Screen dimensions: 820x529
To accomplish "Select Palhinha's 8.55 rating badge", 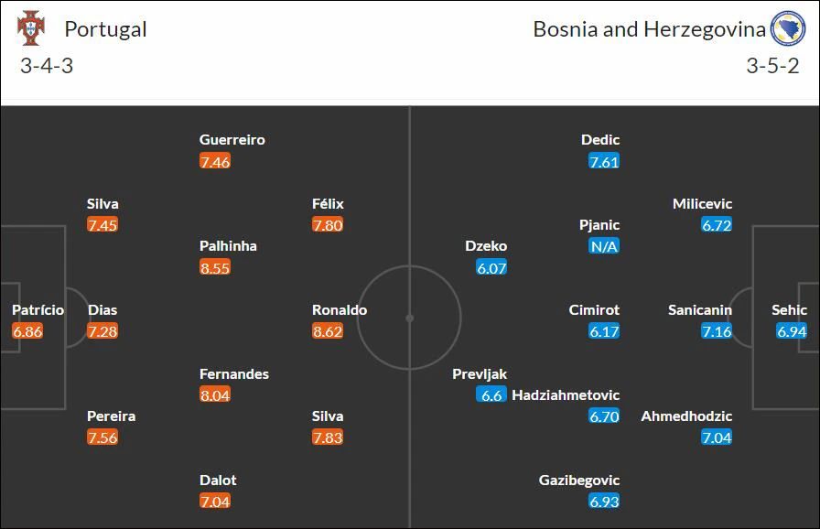I will [215, 267].
